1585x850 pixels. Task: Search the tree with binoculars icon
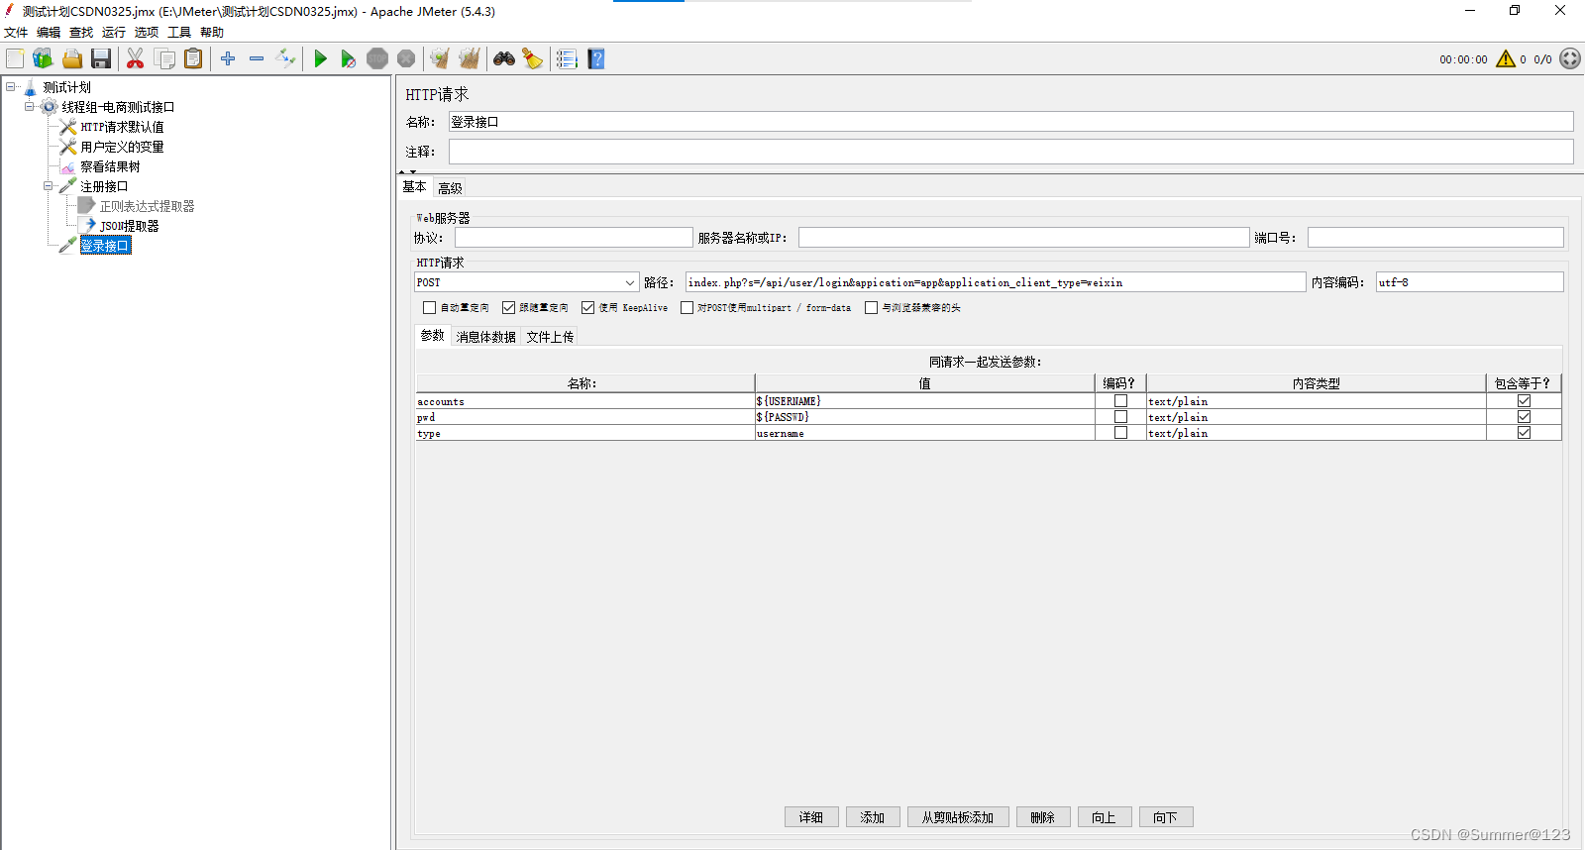point(504,58)
